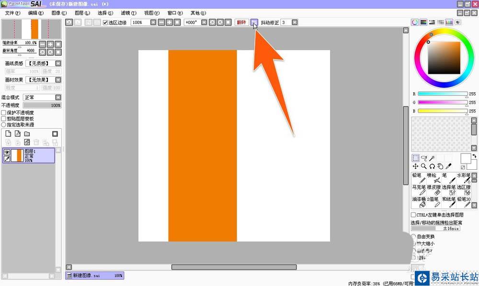This screenshot has height=286, width=479.
Task: Toggle pen edit mark on 图层1
Action: point(7,159)
